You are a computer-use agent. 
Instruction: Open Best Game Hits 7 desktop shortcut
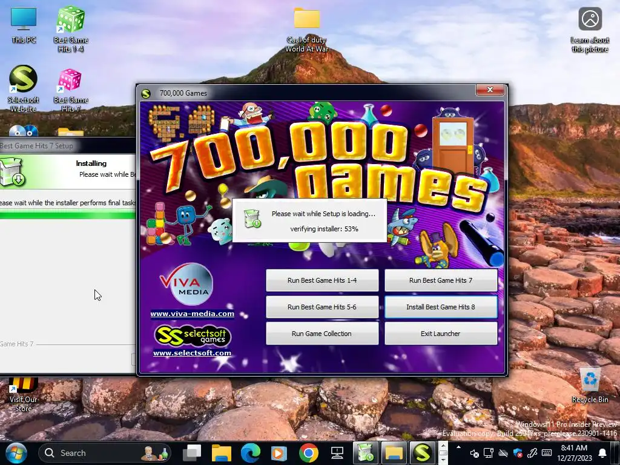point(70,91)
